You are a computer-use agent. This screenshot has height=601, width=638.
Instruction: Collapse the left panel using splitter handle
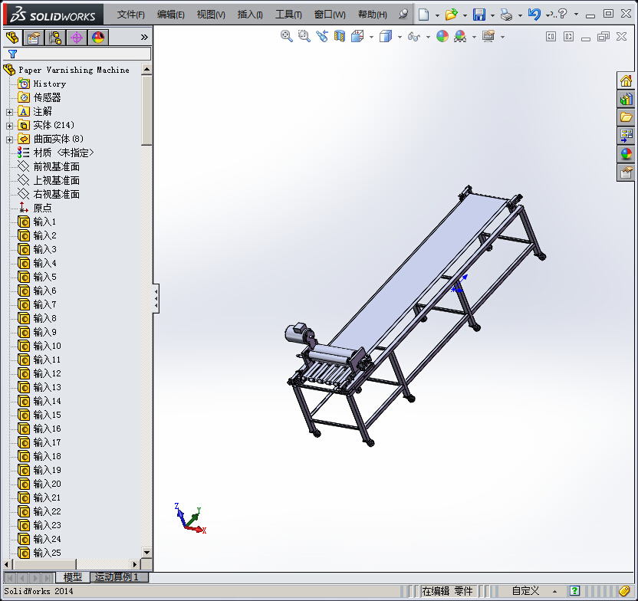point(156,298)
